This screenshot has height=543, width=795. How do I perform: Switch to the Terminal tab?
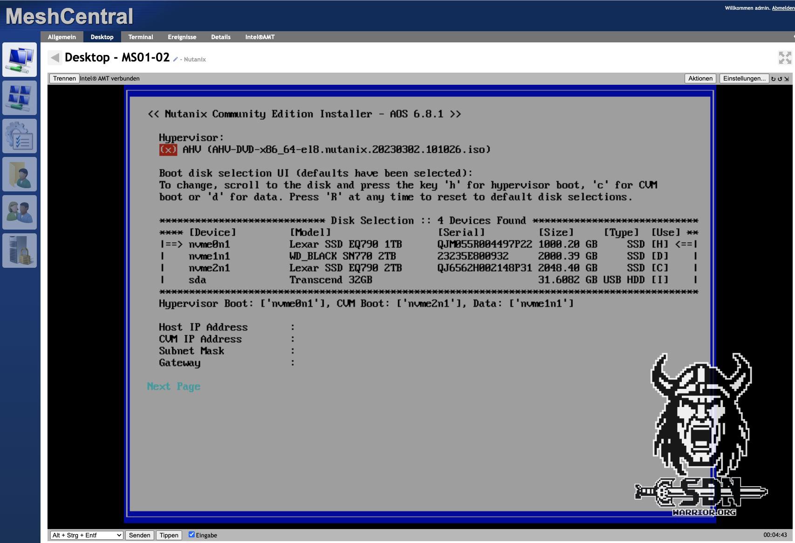coord(141,37)
